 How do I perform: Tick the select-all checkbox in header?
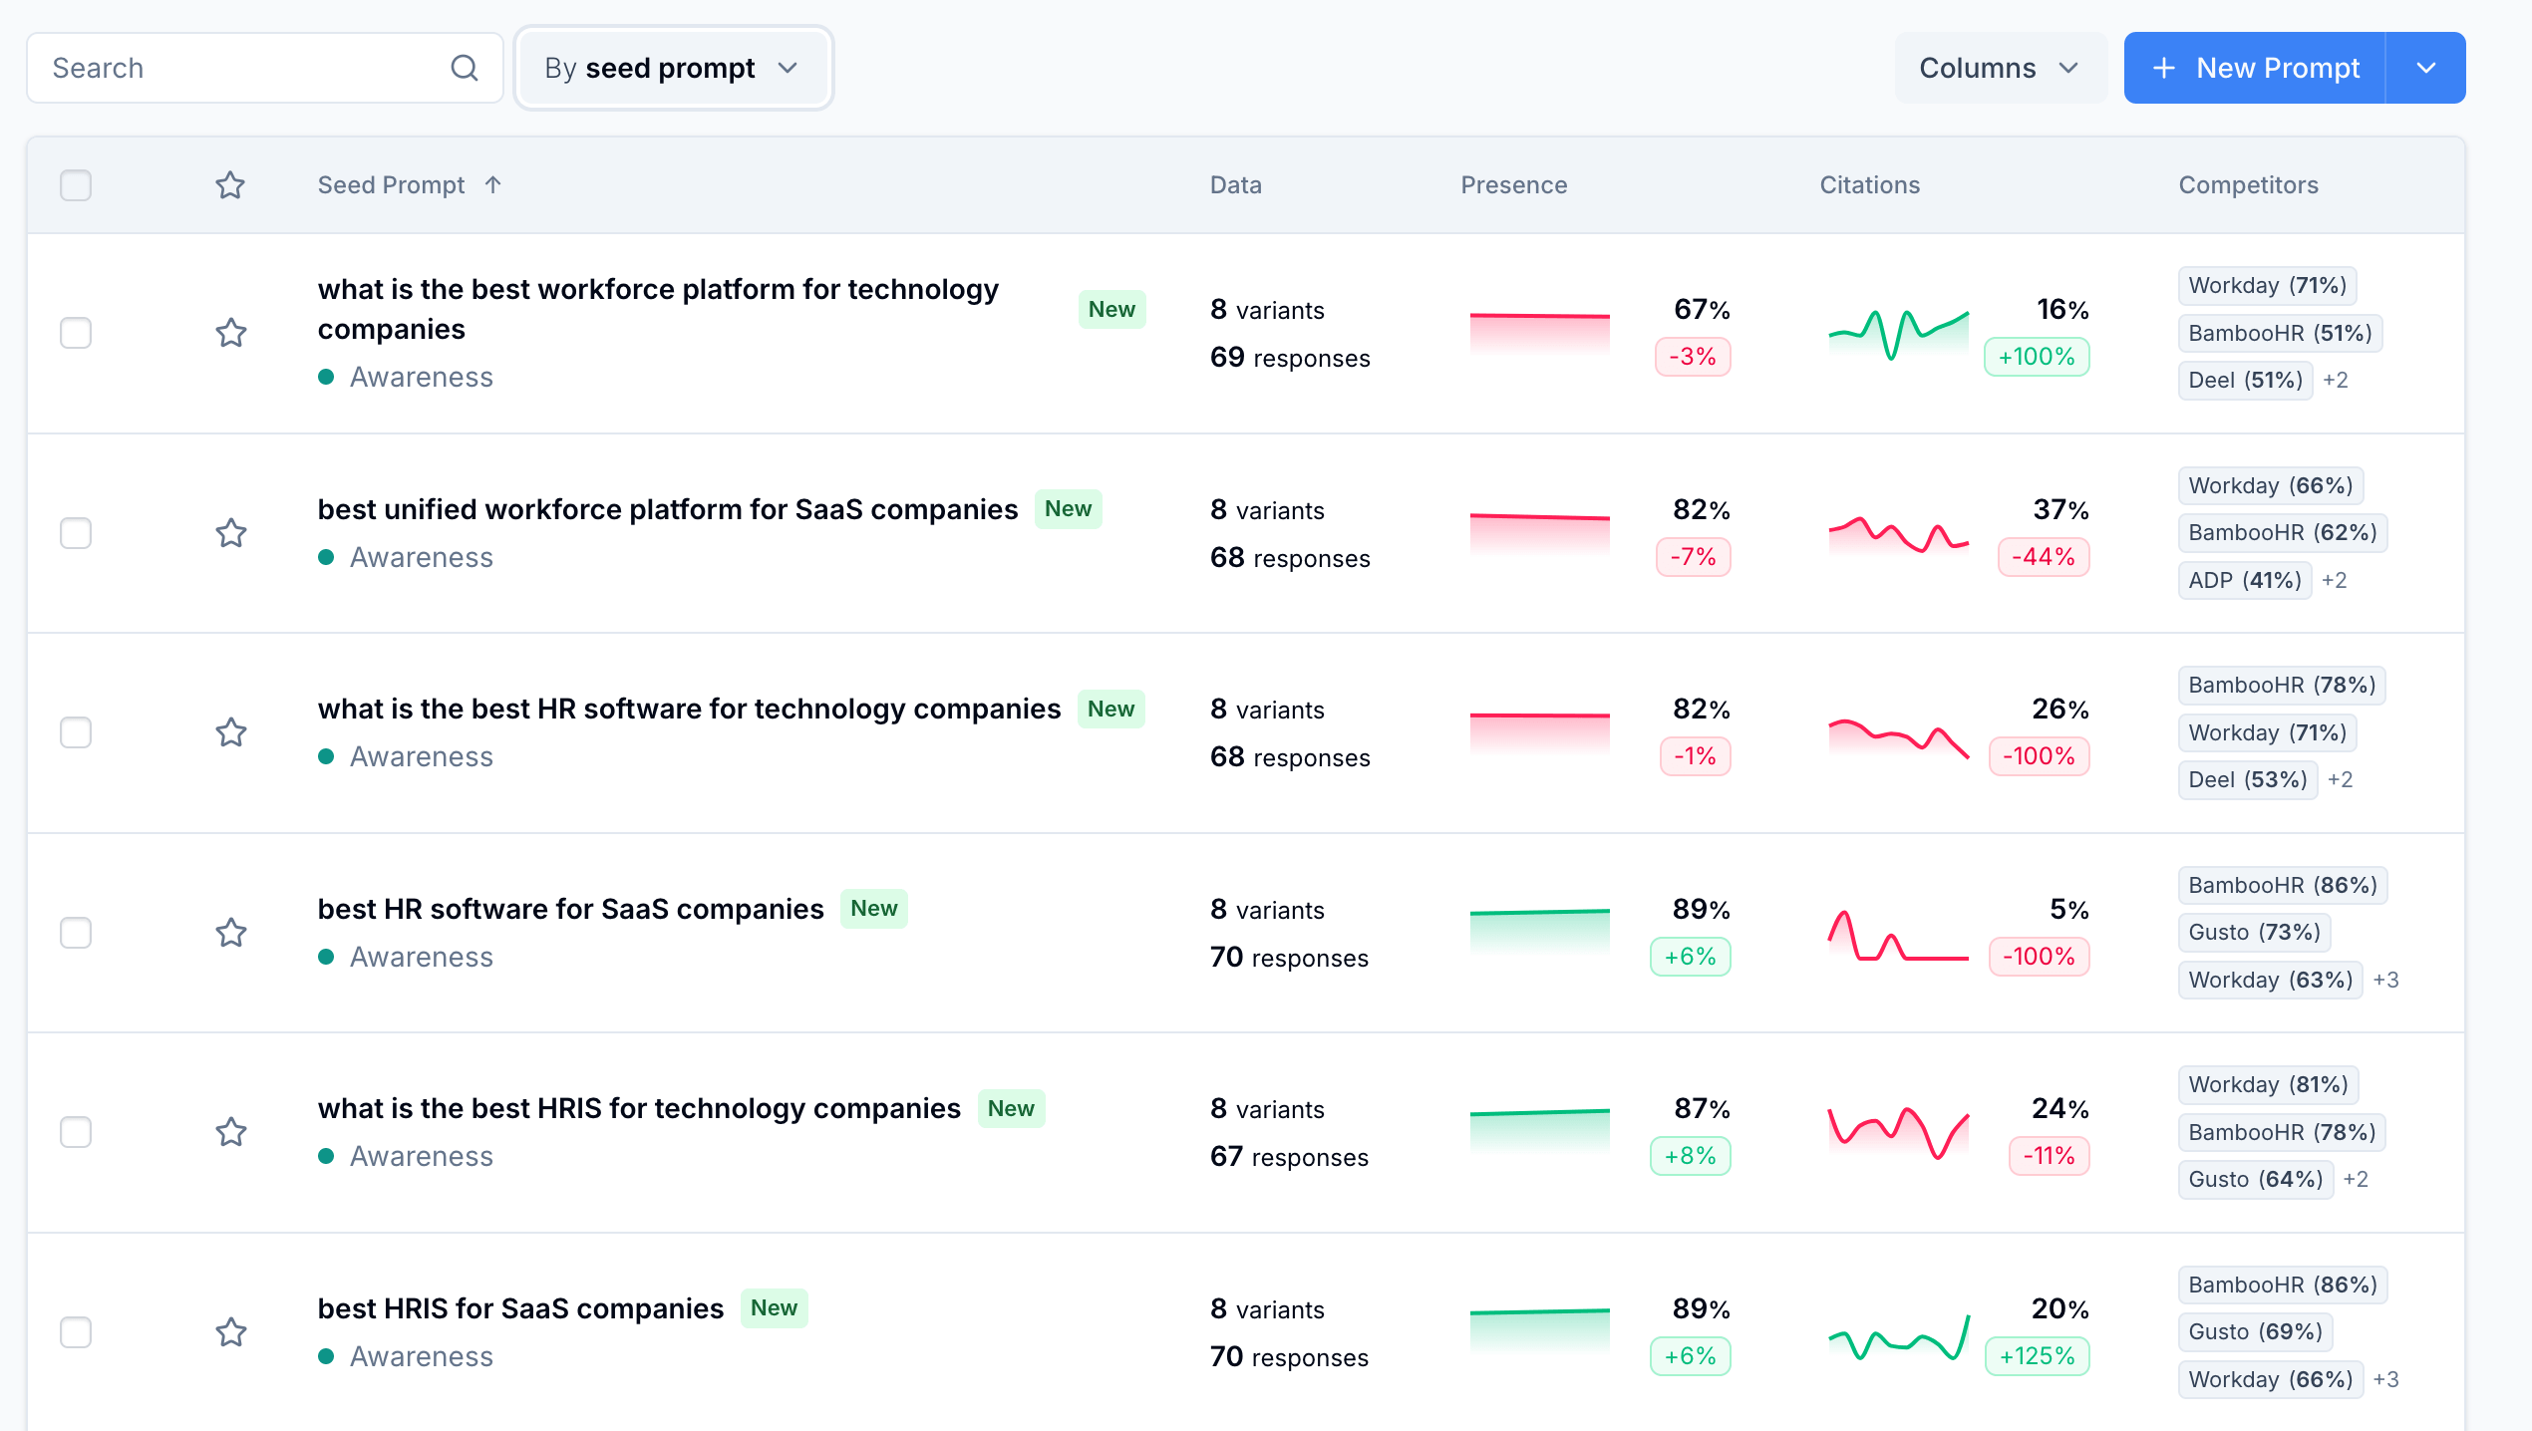[x=76, y=185]
